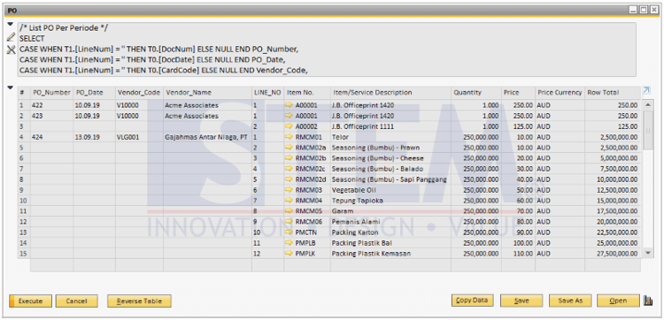Click the maximize results arrow icon above the scrollbar
Viewport: 664px width, 320px height.
click(646, 90)
